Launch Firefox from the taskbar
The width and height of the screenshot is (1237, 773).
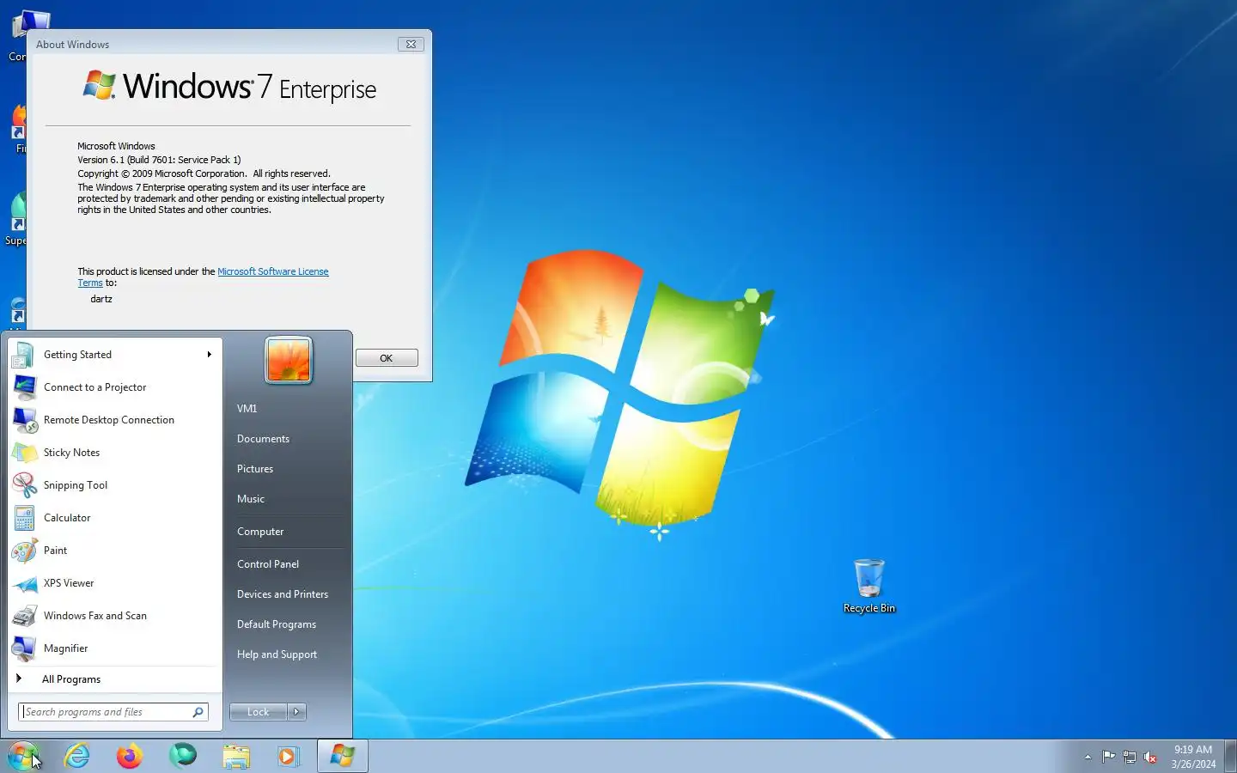pos(130,756)
